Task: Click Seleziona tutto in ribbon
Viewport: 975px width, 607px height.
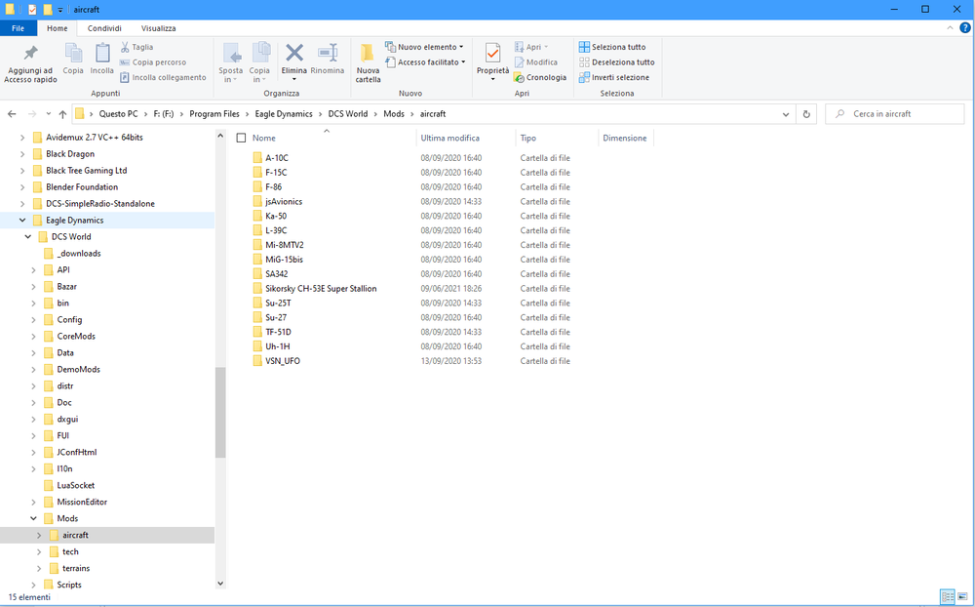Action: point(612,47)
